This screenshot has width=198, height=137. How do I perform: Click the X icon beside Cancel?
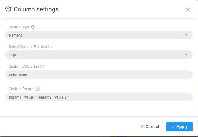click(x=143, y=127)
